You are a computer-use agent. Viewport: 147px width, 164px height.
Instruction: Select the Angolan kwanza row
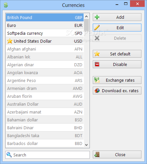click(x=45, y=72)
